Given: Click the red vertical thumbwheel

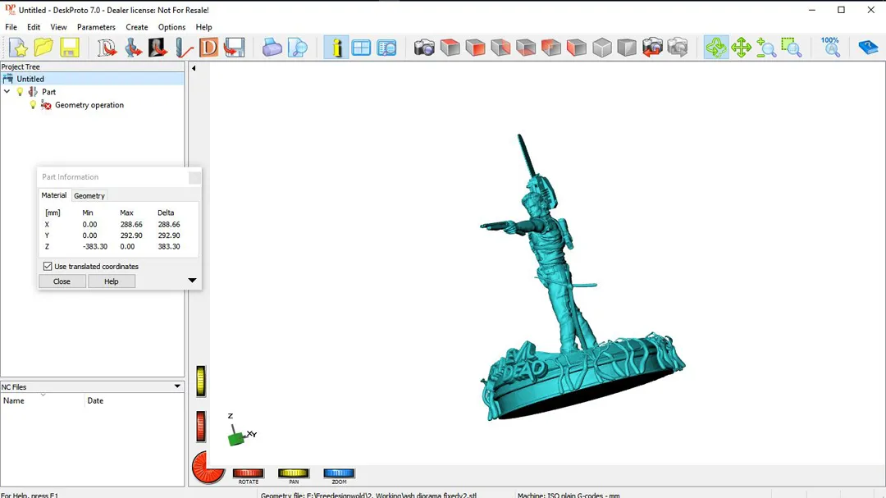Looking at the screenshot, I should click(201, 426).
